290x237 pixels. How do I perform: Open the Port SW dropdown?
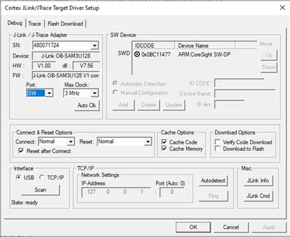click(50, 93)
